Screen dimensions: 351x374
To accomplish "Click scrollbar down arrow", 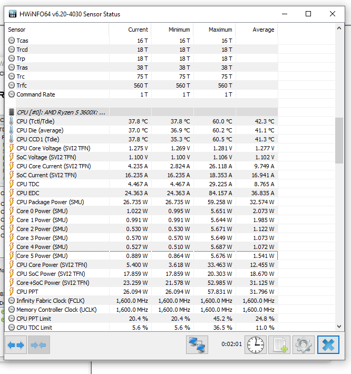I will [x=339, y=327].
